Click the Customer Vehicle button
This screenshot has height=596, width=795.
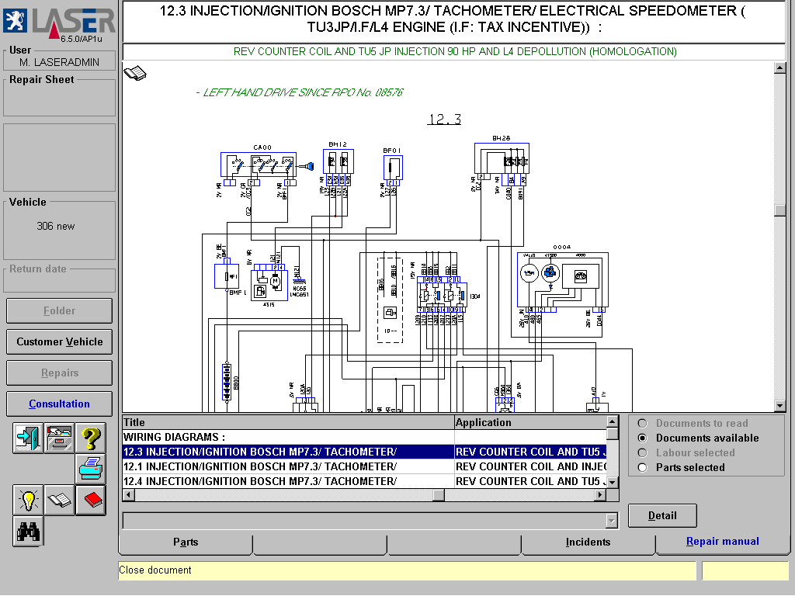59,342
